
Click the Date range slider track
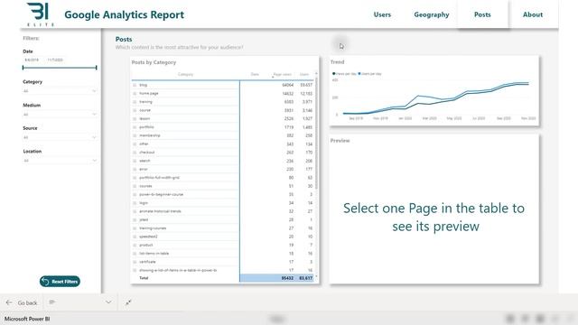click(x=60, y=68)
